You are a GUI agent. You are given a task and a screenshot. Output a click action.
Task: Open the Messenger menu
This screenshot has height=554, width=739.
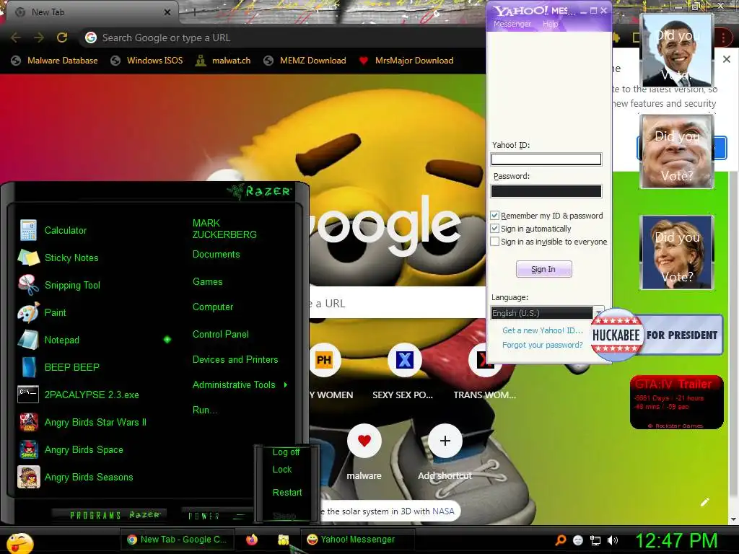(x=512, y=24)
